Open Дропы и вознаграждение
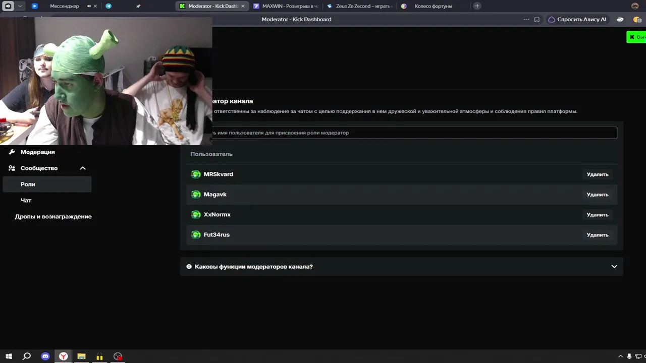The height and width of the screenshot is (363, 646). click(53, 216)
